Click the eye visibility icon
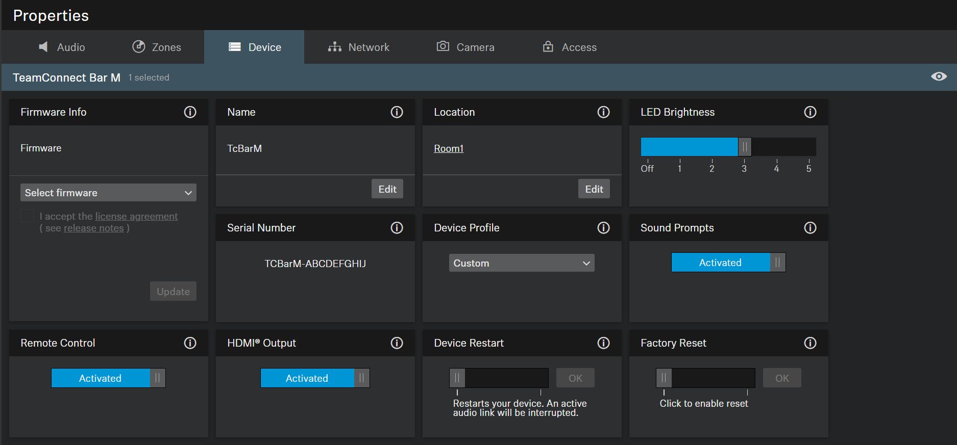 (x=939, y=76)
